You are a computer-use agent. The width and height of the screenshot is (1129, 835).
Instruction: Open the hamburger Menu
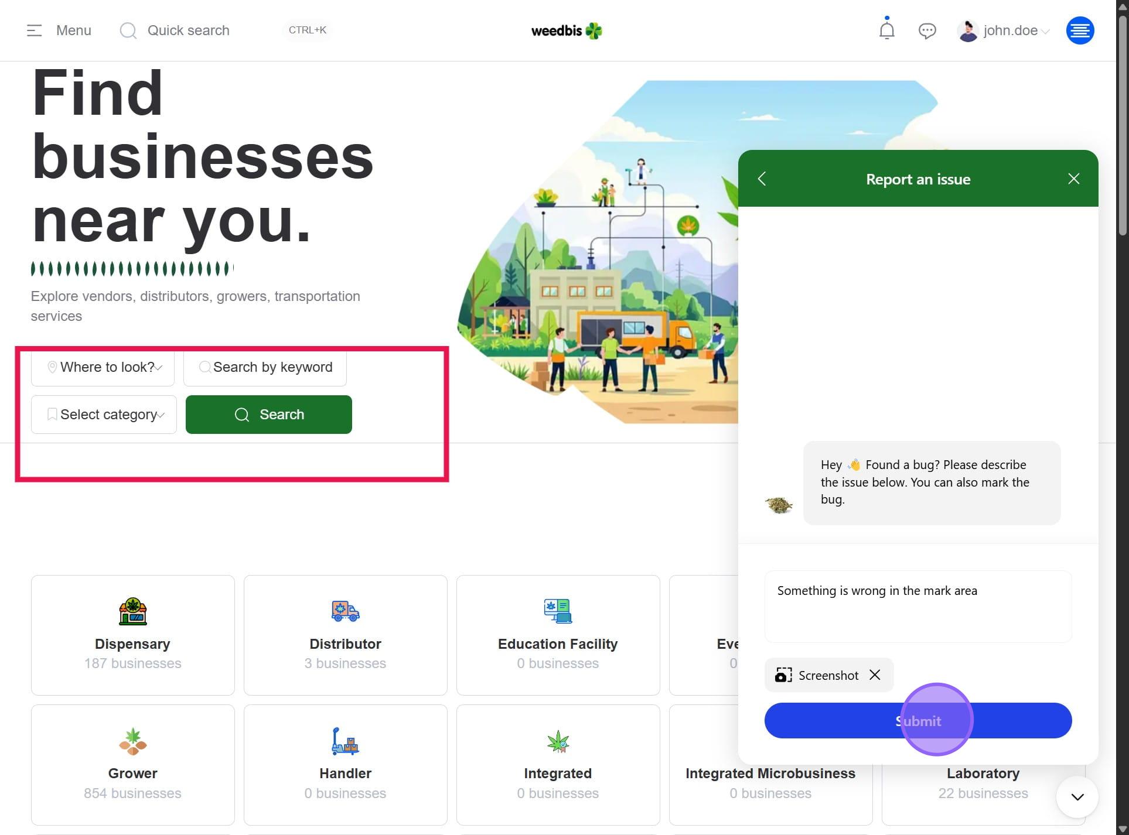(59, 30)
